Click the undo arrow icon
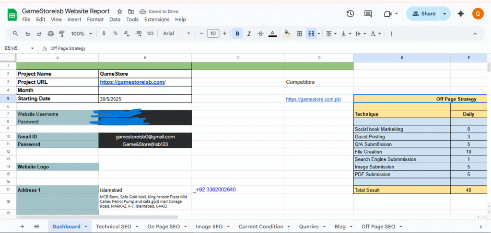 tap(27, 33)
